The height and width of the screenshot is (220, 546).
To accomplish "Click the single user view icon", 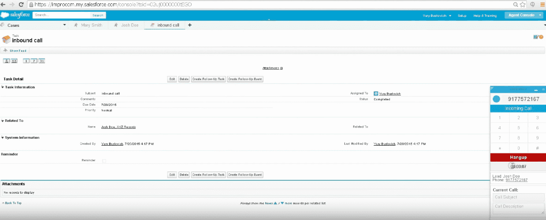I will click(x=6, y=61).
